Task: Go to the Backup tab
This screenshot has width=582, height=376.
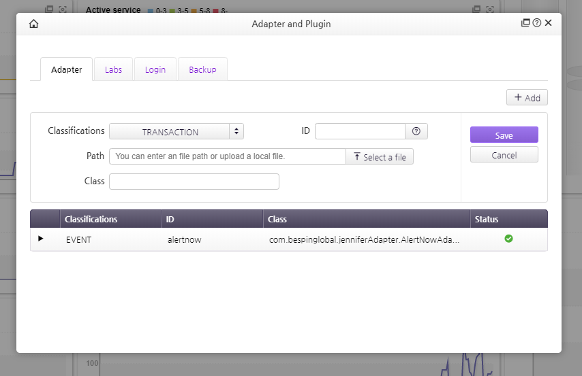Action: tap(202, 69)
